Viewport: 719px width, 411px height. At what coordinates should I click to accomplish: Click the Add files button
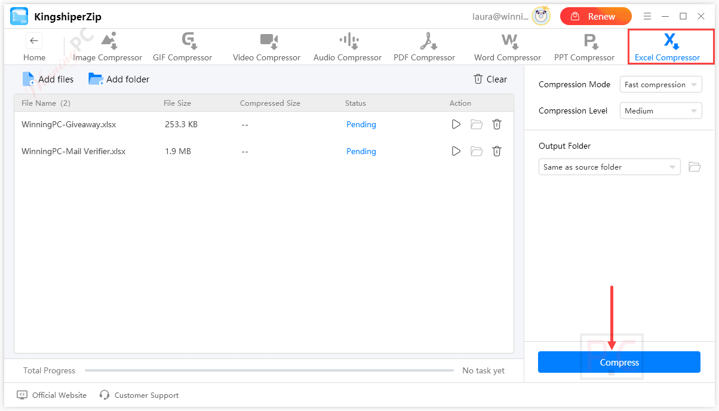click(48, 79)
